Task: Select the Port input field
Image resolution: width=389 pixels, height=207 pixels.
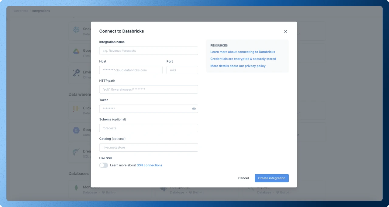Action: click(x=182, y=70)
